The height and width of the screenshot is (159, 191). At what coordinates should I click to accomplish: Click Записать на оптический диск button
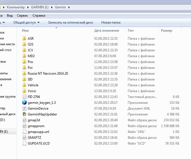71,22
